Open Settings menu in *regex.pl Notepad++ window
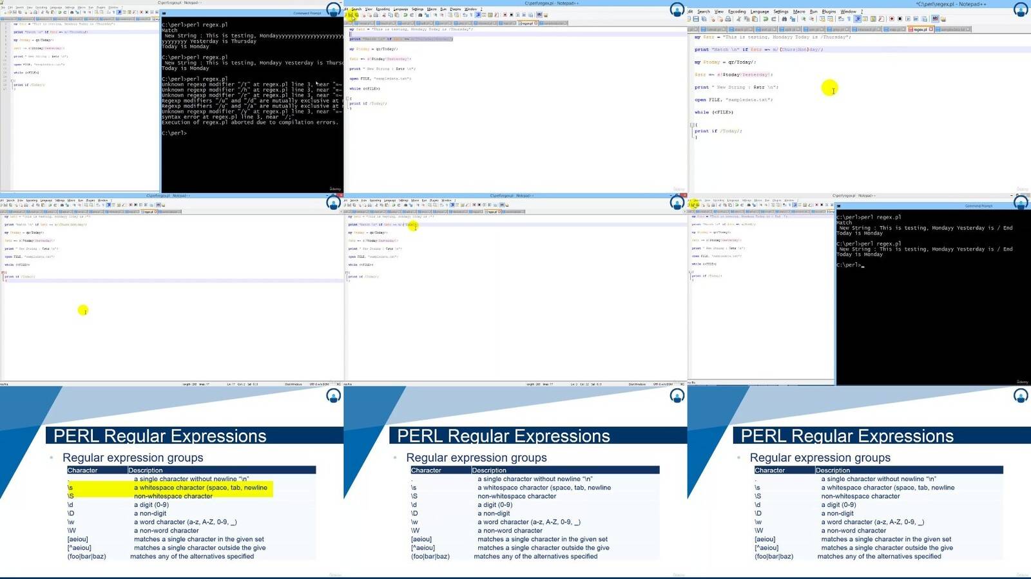The width and height of the screenshot is (1031, 579). 781,12
